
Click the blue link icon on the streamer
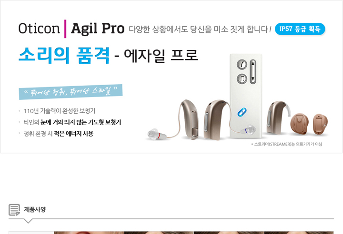point(242,112)
